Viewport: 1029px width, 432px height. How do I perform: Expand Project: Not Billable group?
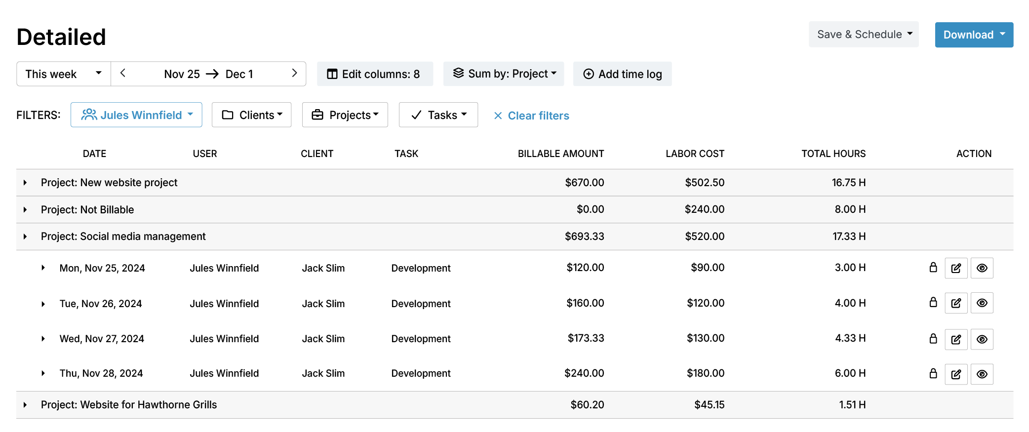(25, 210)
